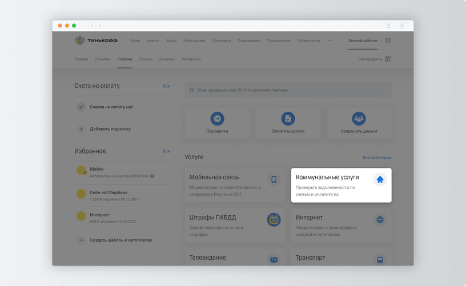466x286 pixels.
Task: Switch to the Кошелек tab
Action: pos(167,59)
